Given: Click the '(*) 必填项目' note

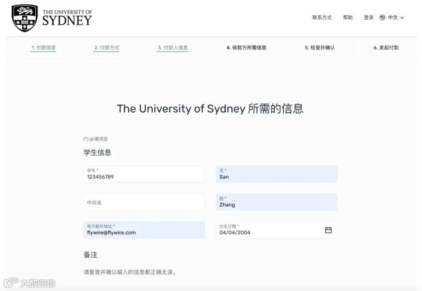Looking at the screenshot, I should (x=95, y=139).
